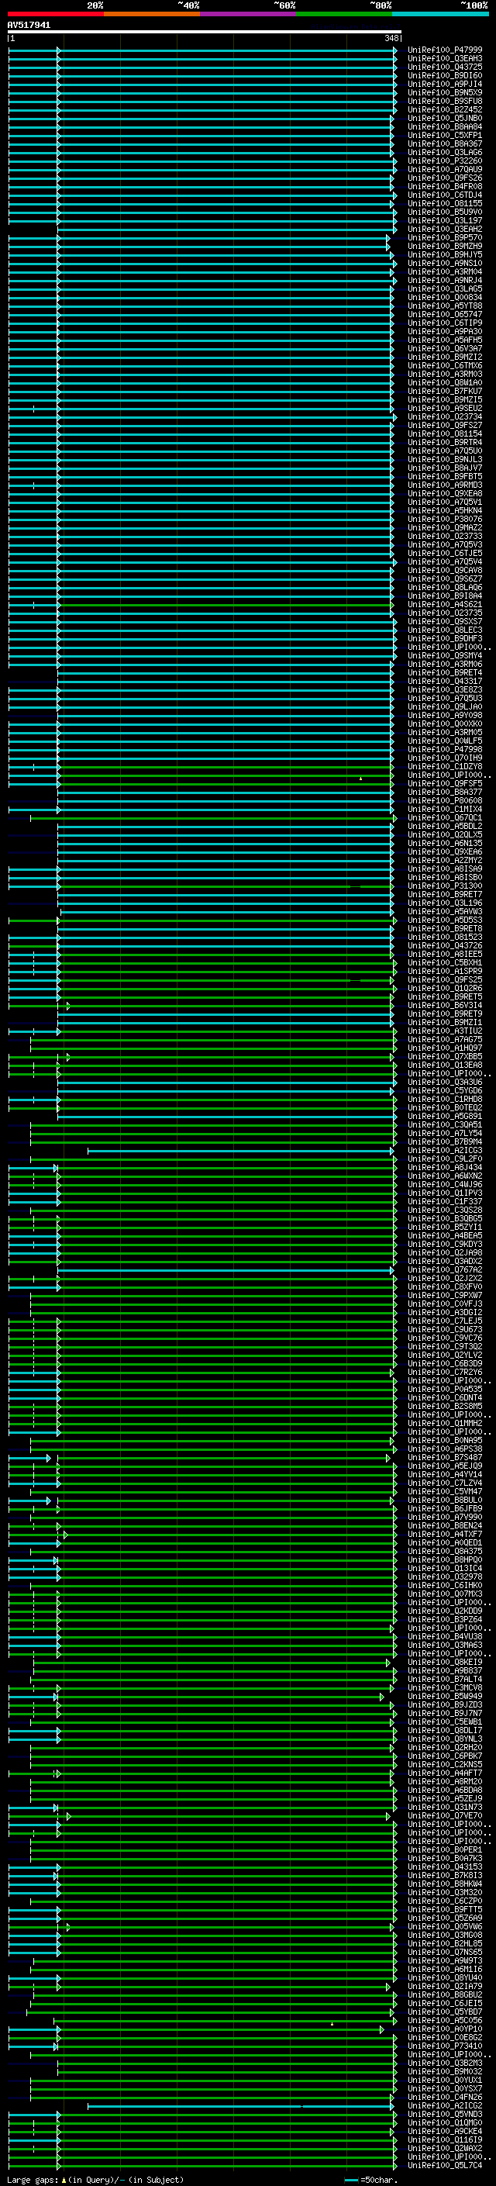Click the UniRef100_B6V3I4 label
This screenshot has width=496, height=2186.
445,1005
